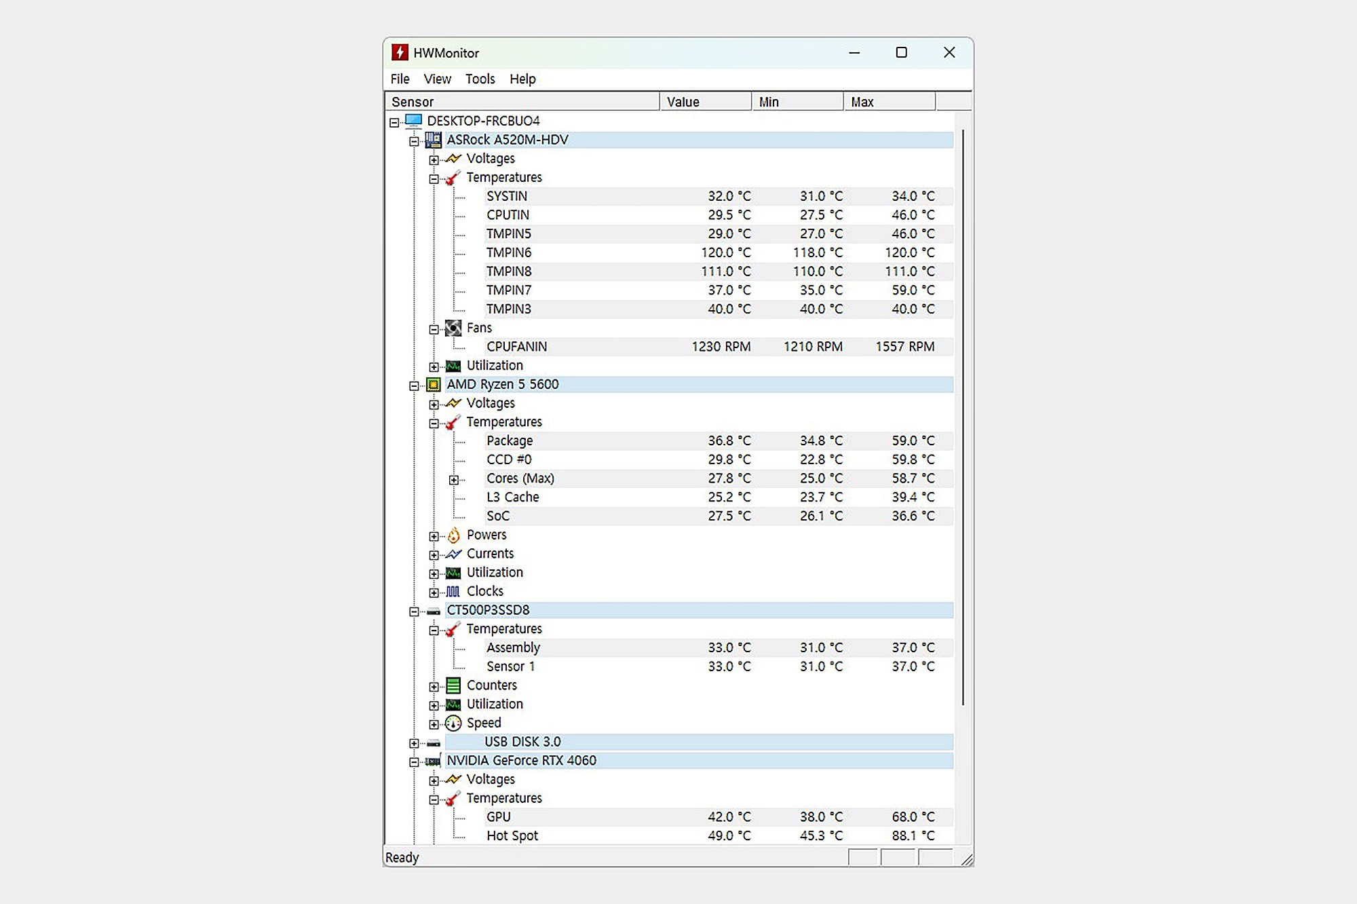
Task: Click the flame icon beside Powers
Action: (x=453, y=535)
